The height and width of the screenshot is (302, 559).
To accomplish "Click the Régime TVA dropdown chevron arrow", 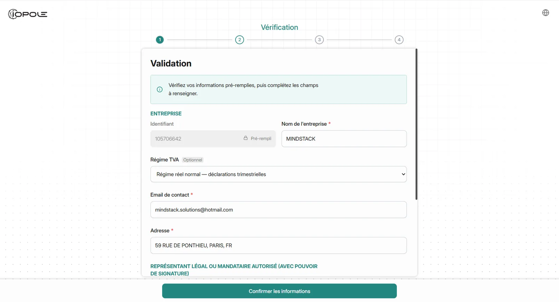I will tap(404, 174).
